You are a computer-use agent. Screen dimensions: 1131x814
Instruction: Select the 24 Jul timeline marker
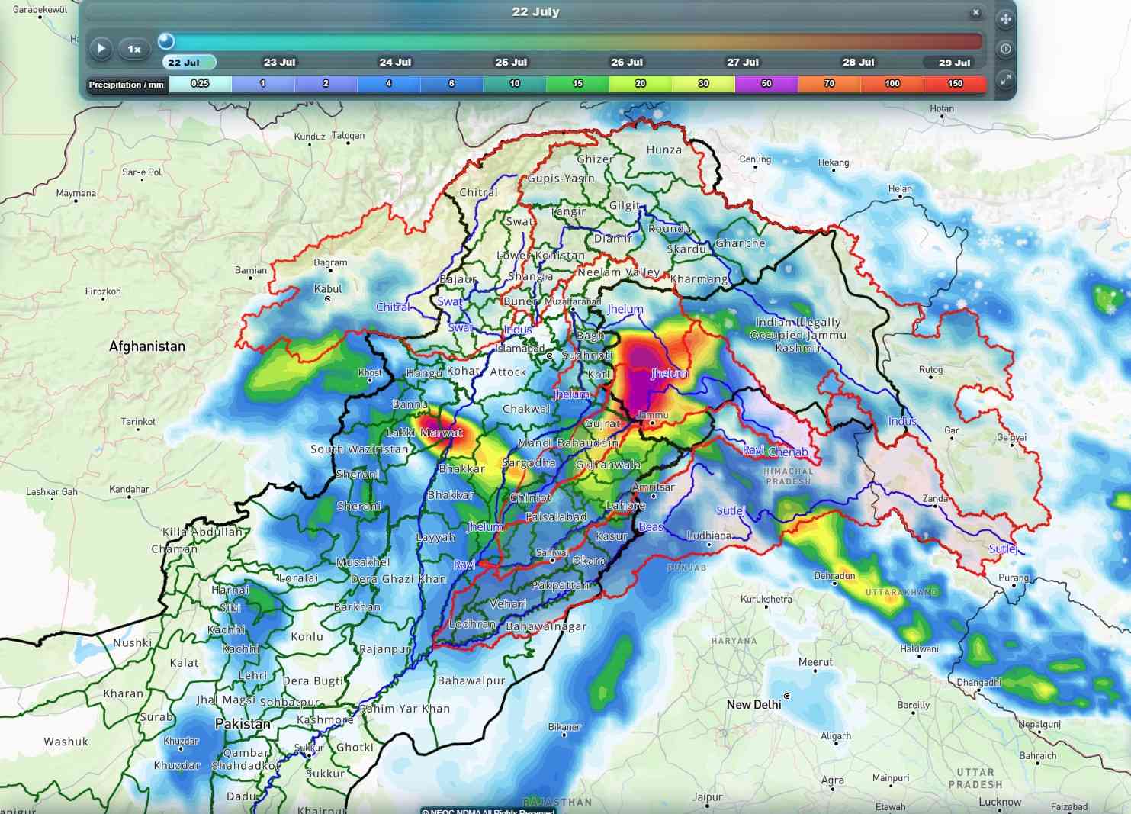(x=395, y=63)
